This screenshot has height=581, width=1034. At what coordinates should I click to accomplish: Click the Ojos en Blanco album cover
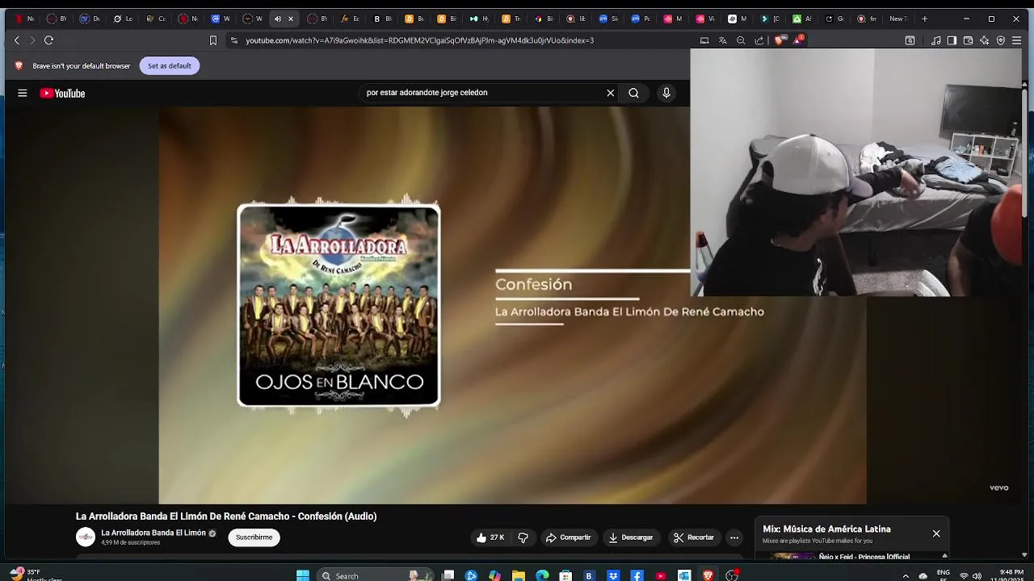(338, 305)
